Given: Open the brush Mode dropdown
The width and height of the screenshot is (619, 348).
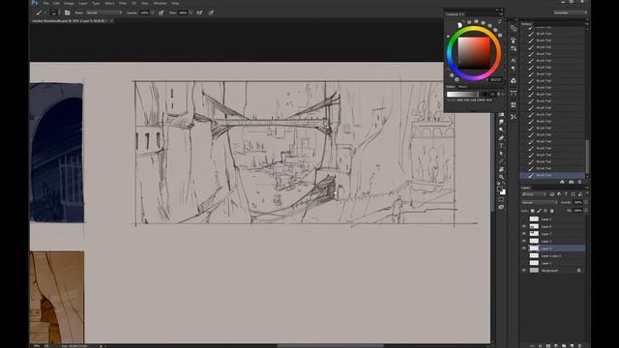Looking at the screenshot, I should 104,13.
